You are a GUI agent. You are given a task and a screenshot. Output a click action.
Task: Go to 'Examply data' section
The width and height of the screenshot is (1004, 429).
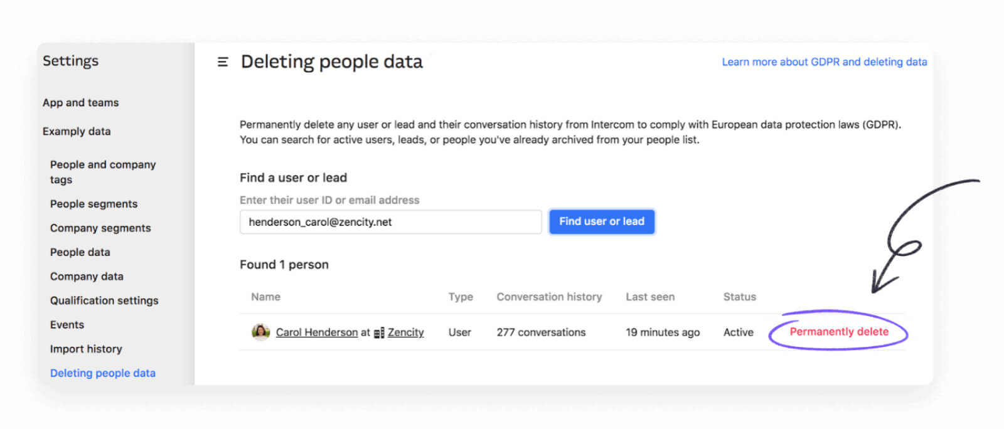point(77,131)
